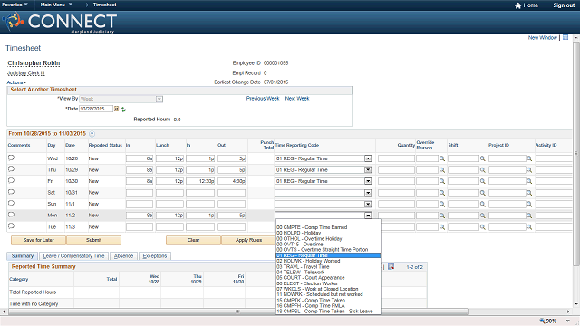Click the help icon beside date range
This screenshot has width=580, height=326.
(92, 134)
